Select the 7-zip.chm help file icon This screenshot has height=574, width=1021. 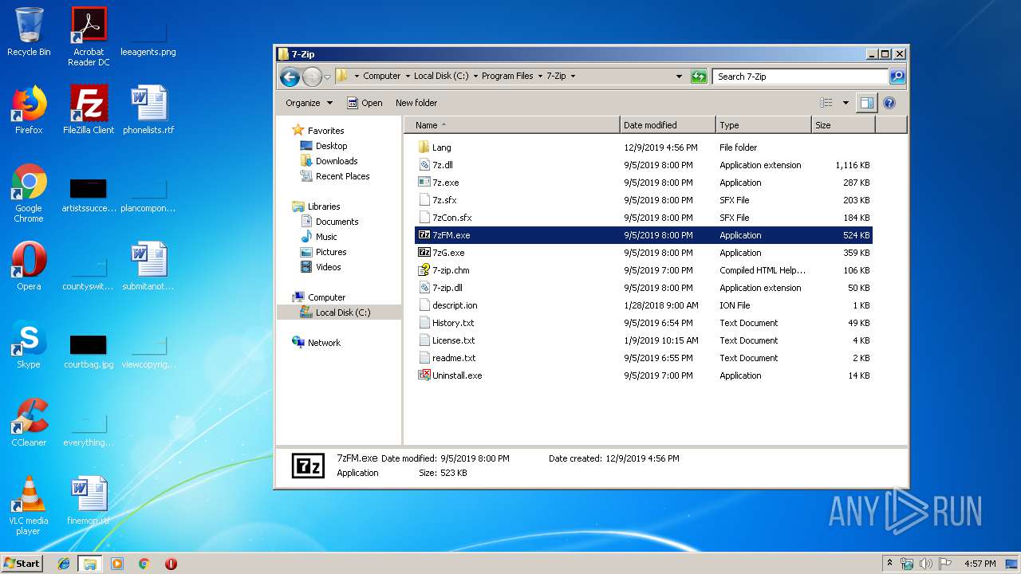[424, 270]
